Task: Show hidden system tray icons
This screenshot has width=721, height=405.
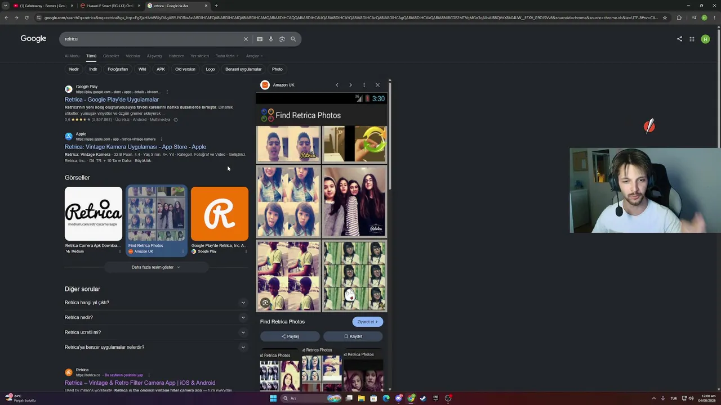Action: (654, 398)
